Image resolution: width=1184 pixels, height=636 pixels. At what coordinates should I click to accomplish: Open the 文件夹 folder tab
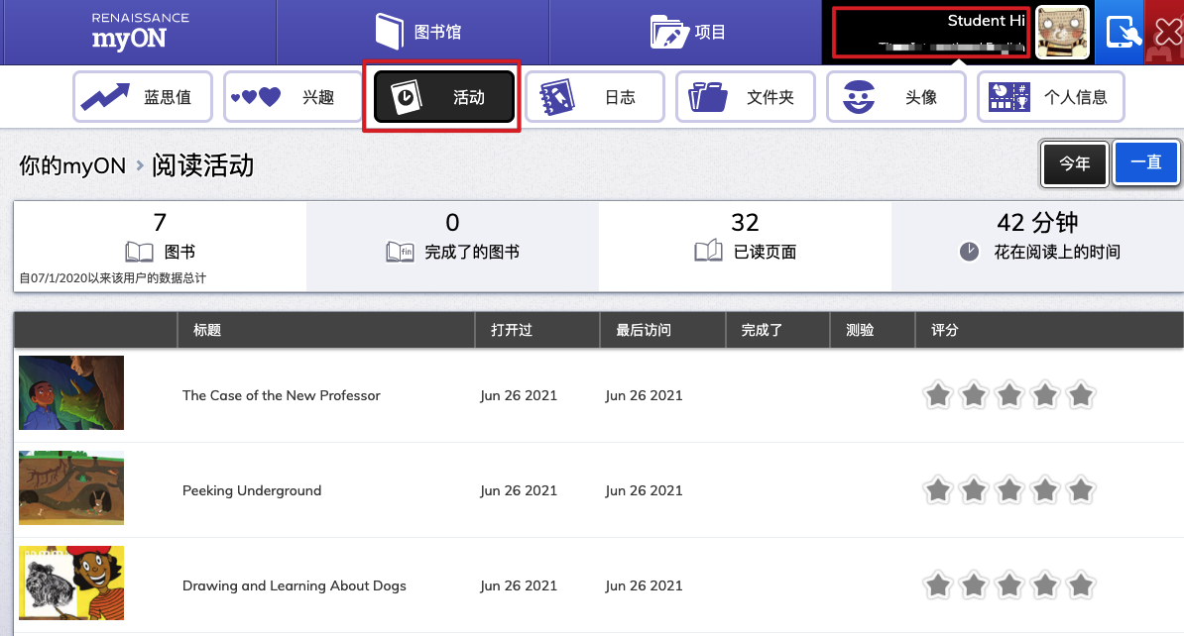746,96
